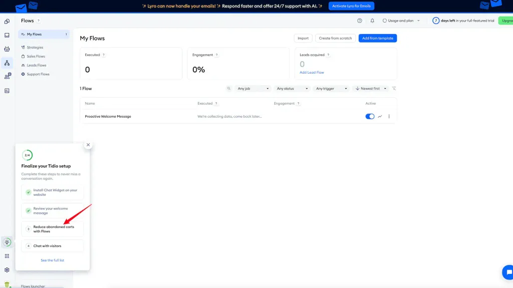The width and height of the screenshot is (513, 288).
Task: Open more options for Proactive Welcome Message
Action: 389,117
